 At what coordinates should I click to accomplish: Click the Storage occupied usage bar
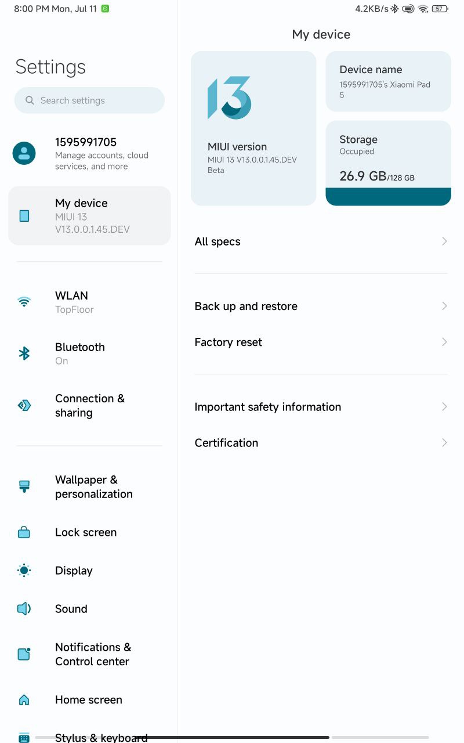coord(388,196)
